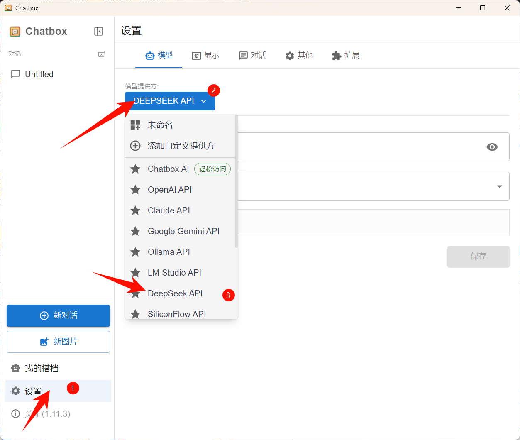Click the plus-circle icon beside 添加自定义提供方
The width and height of the screenshot is (520, 440).
[135, 146]
